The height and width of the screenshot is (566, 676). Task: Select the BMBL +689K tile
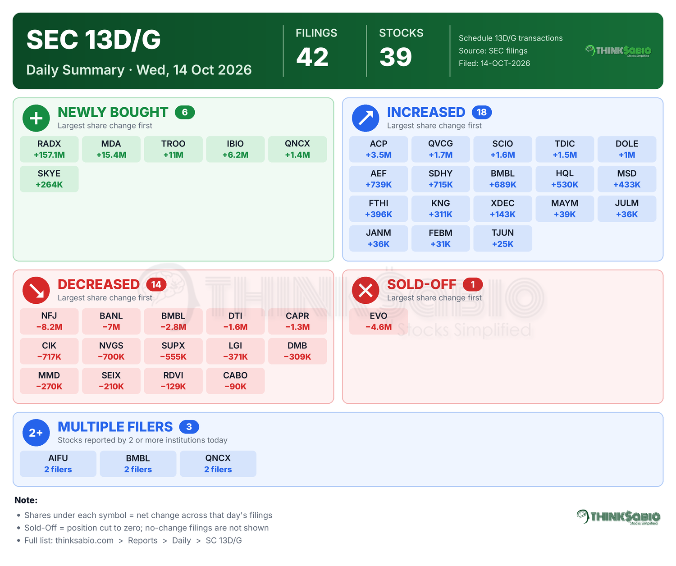click(503, 179)
